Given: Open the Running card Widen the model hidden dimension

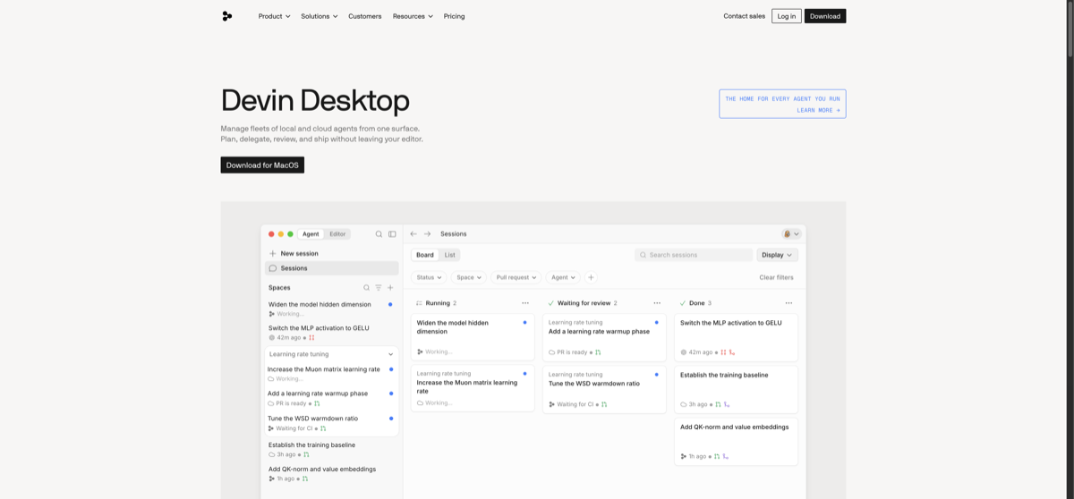Looking at the screenshot, I should tap(473, 336).
